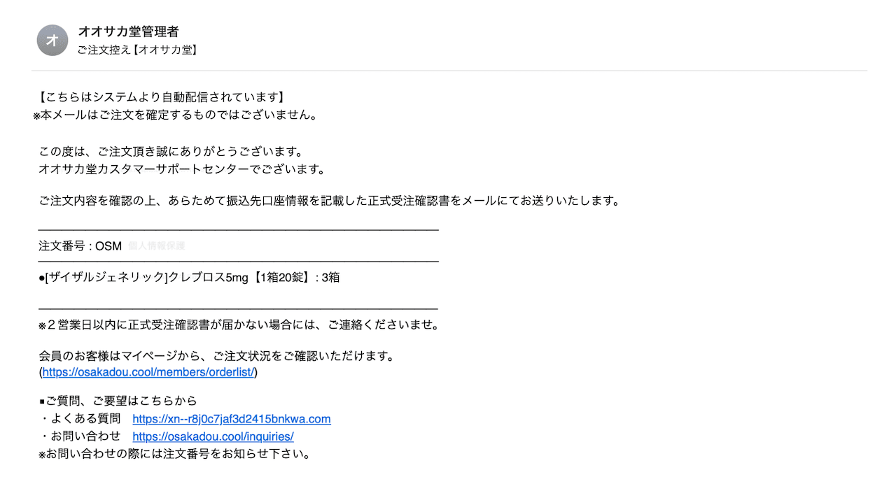Open the members orderlist link
896x491 pixels.
pos(149,372)
